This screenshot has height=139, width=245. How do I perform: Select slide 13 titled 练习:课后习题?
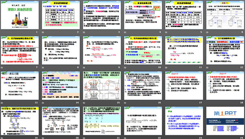(20, 86)
